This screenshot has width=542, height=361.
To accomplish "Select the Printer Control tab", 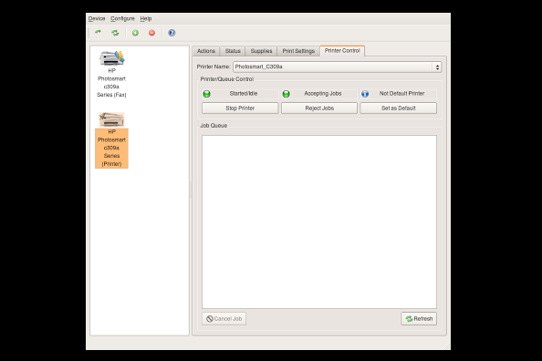I will pos(342,51).
